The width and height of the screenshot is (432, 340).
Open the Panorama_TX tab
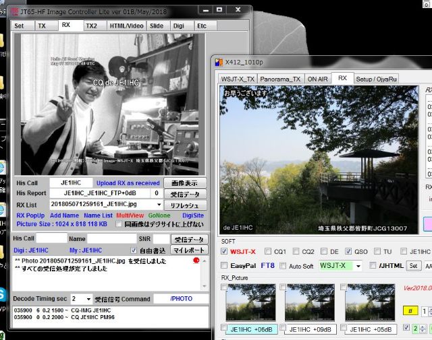(281, 79)
